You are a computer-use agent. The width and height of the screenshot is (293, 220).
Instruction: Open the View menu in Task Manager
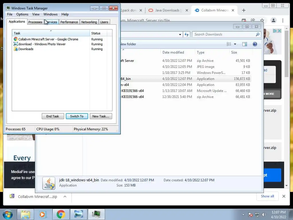tap(36, 14)
